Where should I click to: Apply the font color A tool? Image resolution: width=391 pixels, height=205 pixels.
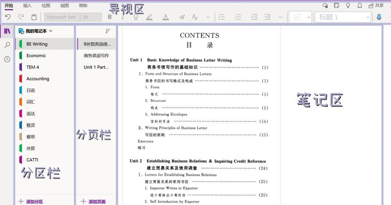click(x=165, y=17)
